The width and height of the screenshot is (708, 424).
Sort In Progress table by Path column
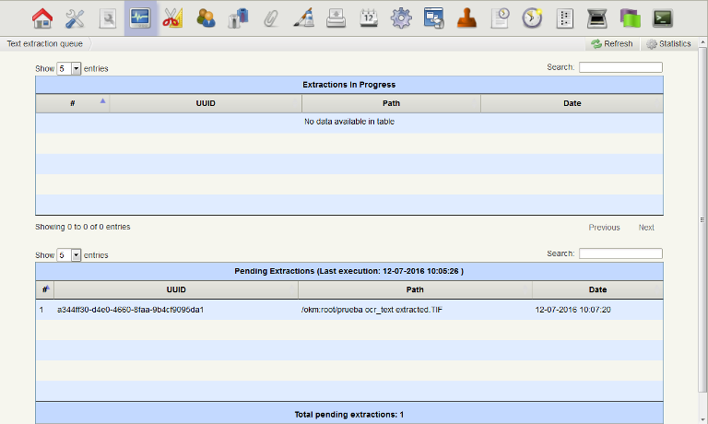pos(391,103)
